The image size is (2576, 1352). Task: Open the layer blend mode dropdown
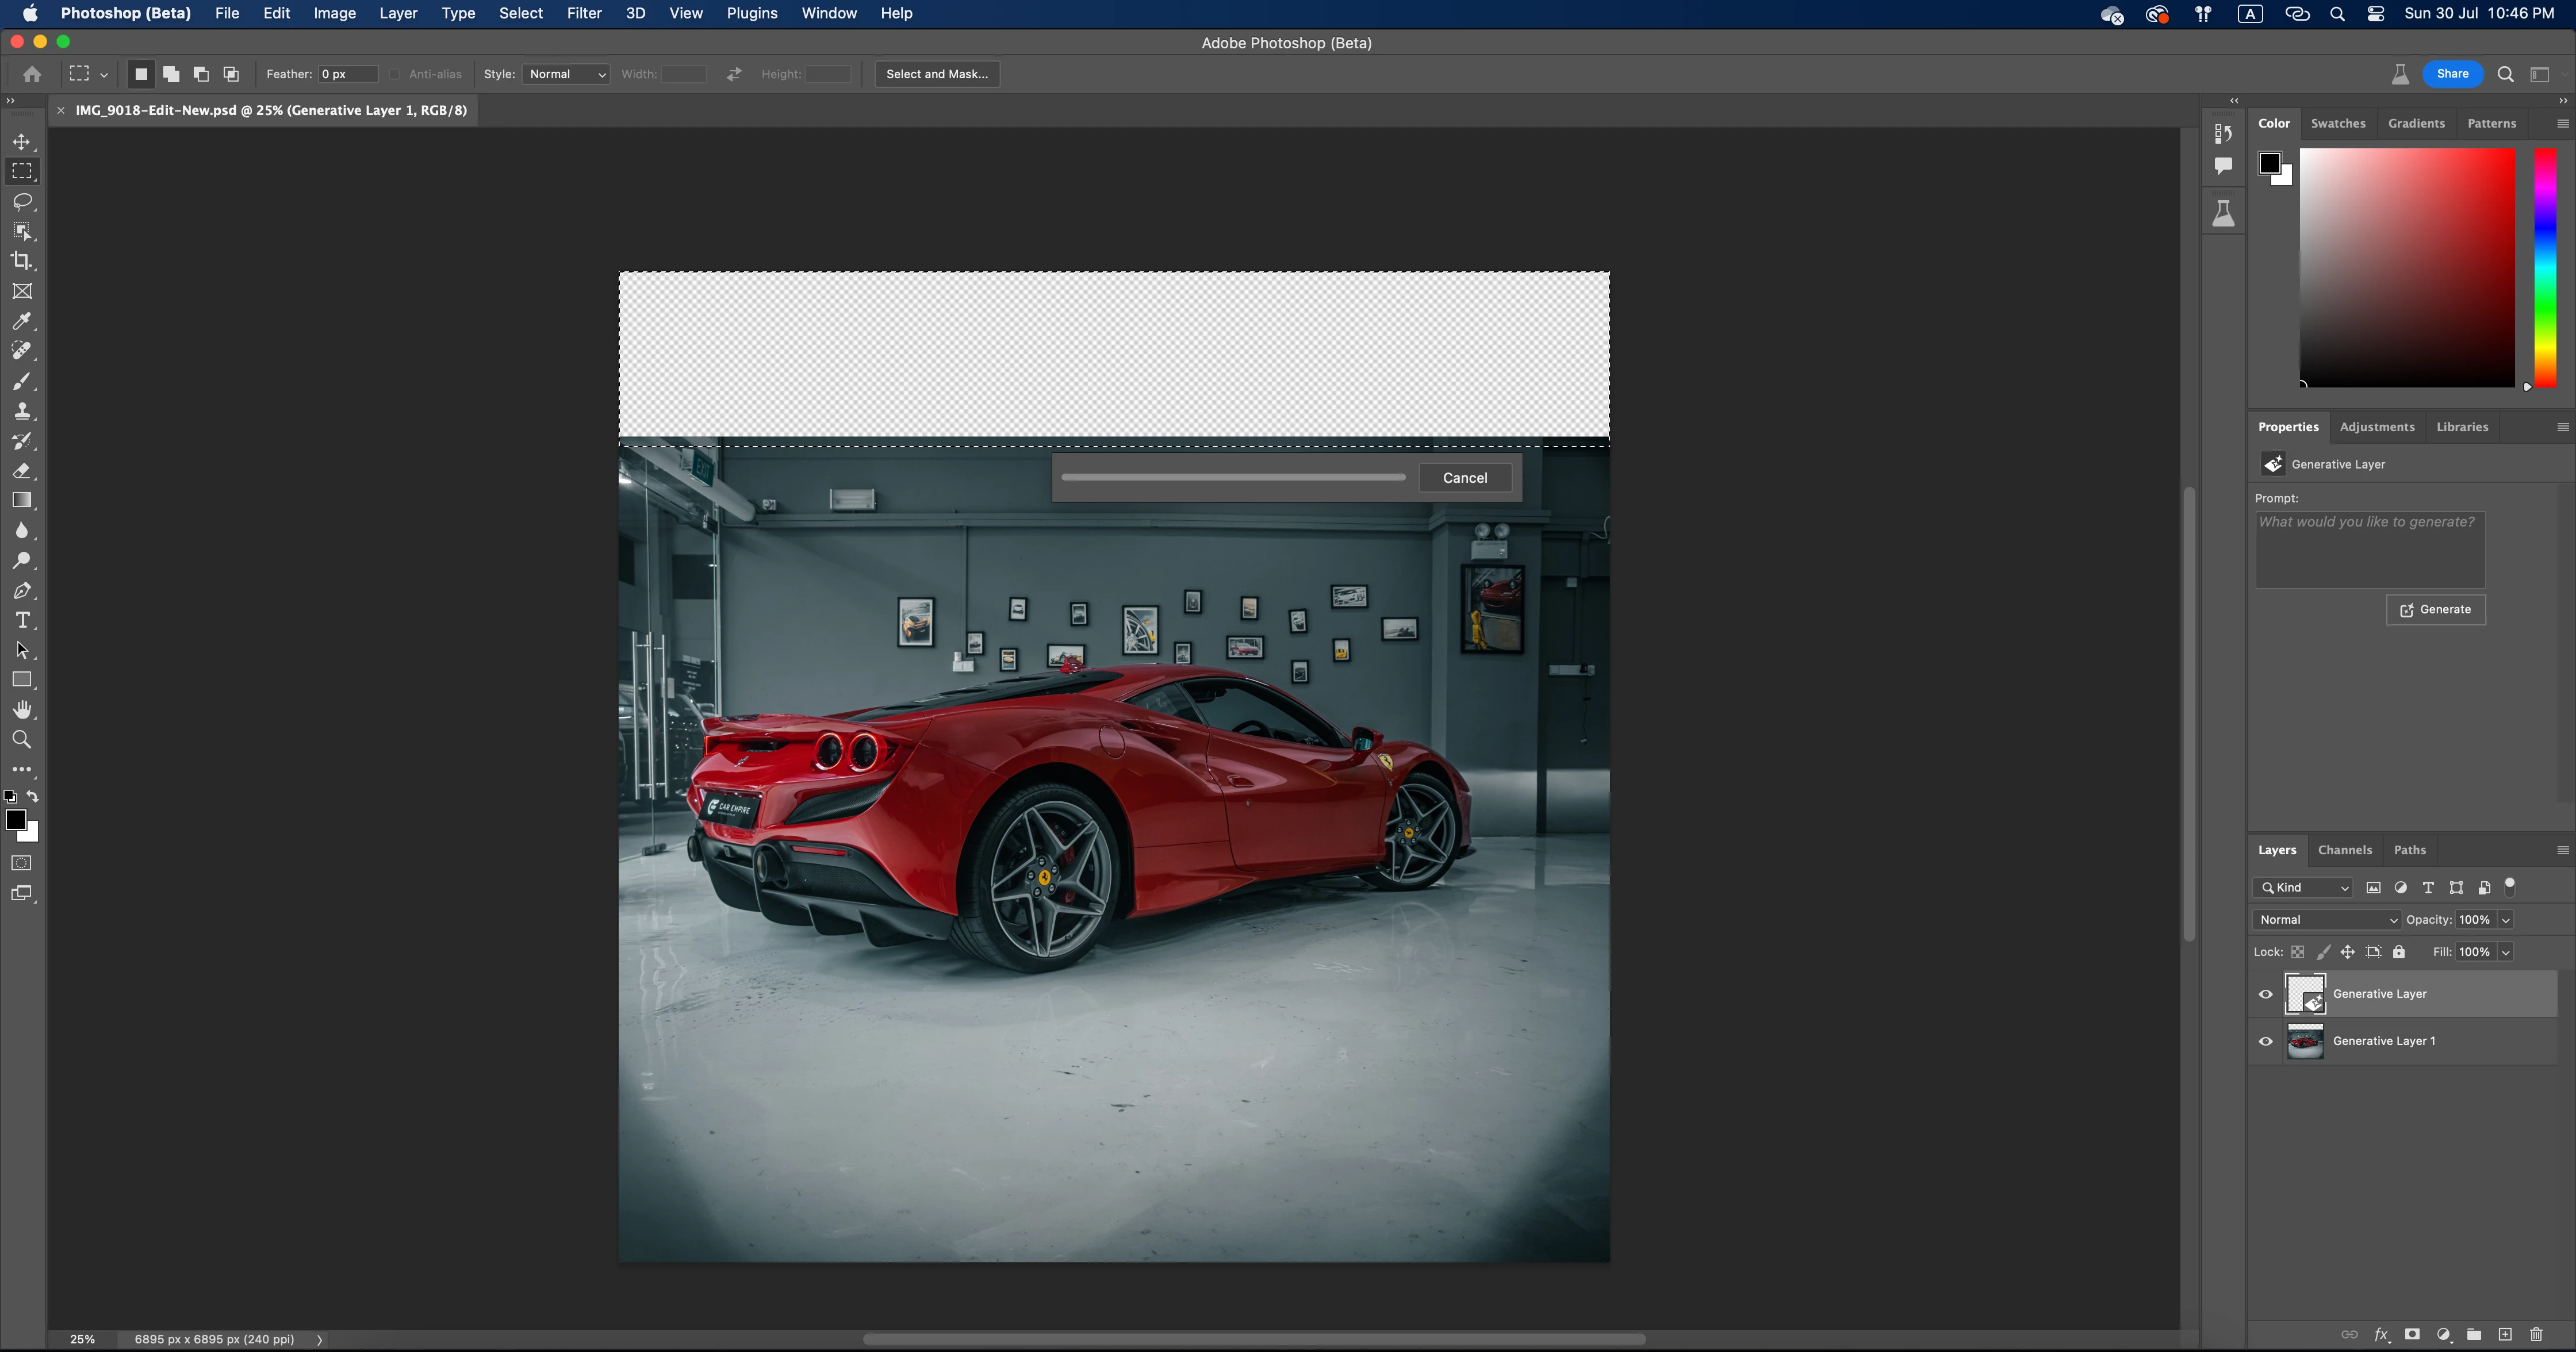[2326, 920]
